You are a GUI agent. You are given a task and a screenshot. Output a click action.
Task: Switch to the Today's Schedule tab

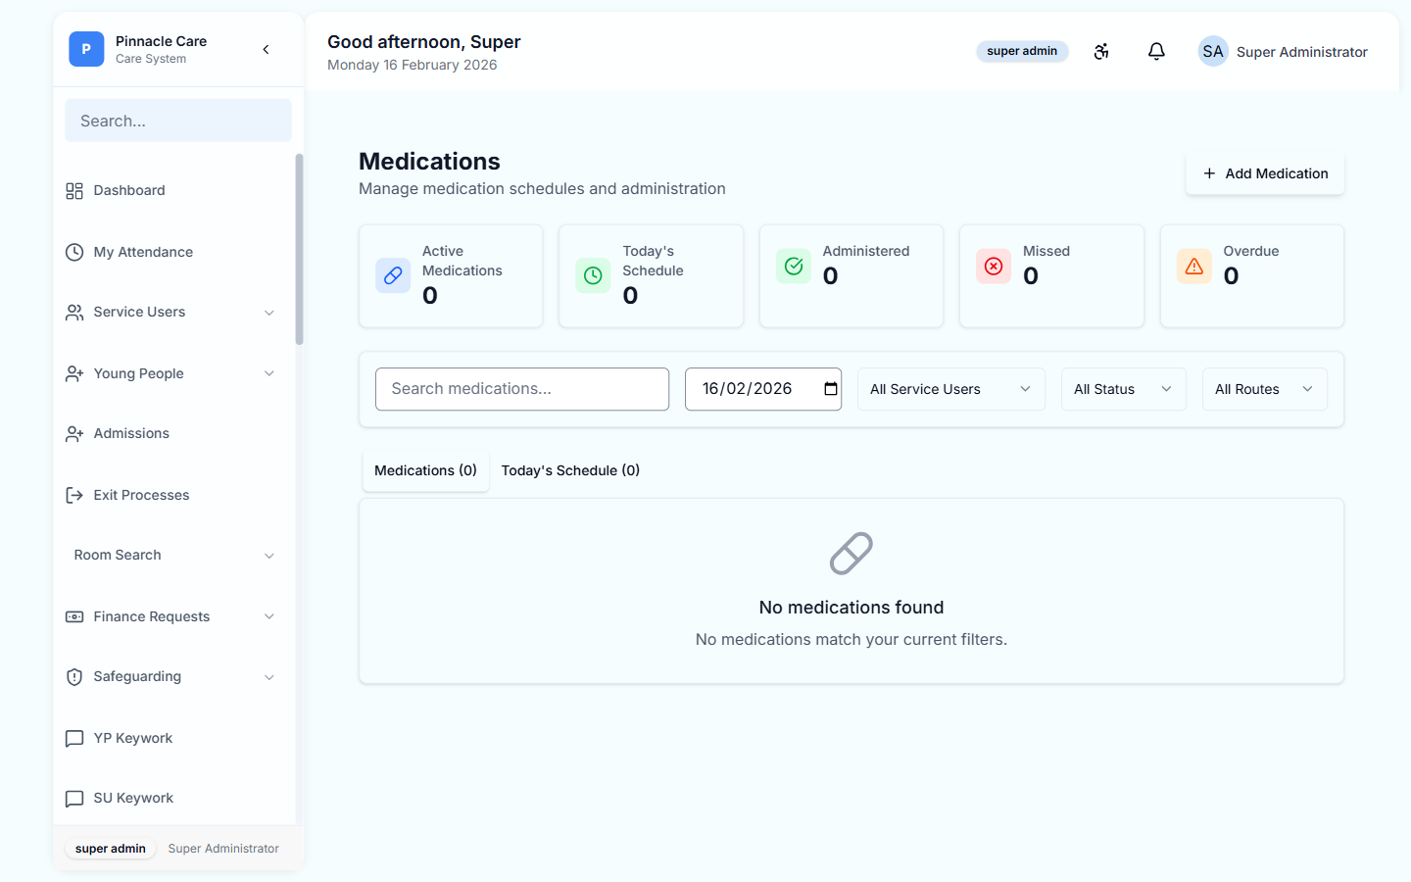(x=570, y=470)
